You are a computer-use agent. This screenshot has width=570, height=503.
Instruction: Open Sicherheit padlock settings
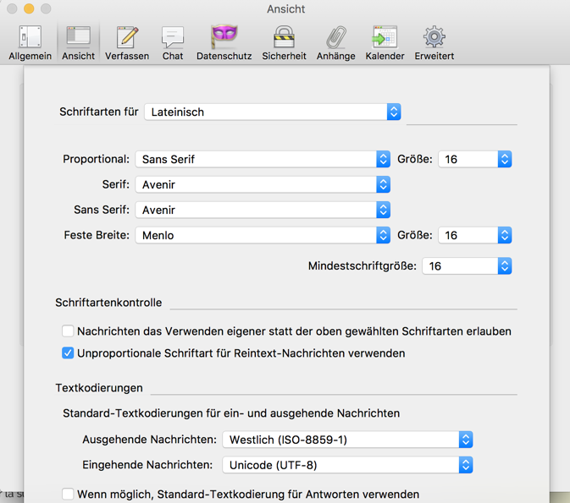pos(284,42)
